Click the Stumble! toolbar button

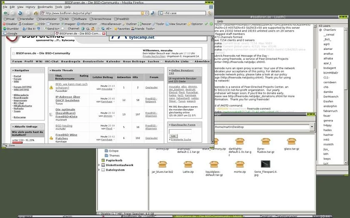[x=11, y=29]
